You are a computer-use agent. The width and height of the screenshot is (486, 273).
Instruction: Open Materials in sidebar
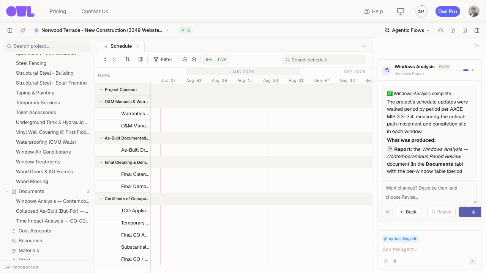pos(29,251)
